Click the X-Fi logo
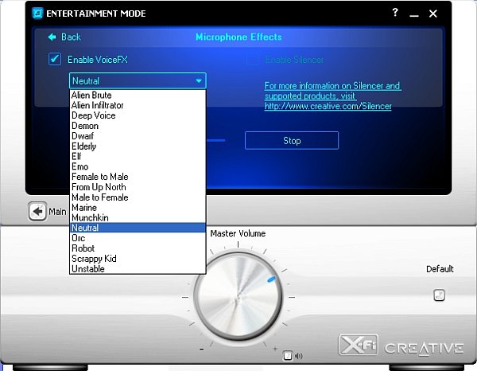The height and width of the screenshot is (371, 477). [358, 345]
